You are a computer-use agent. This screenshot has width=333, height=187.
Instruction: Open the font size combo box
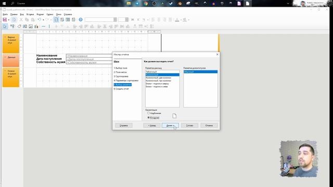[123, 20]
